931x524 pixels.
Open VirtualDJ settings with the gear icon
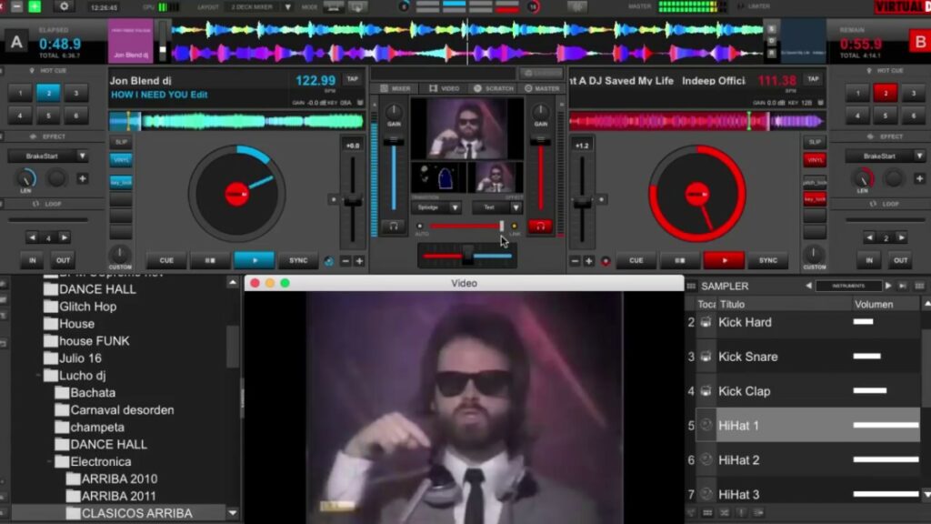point(64,7)
